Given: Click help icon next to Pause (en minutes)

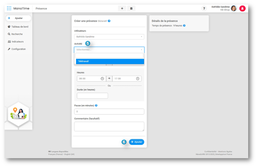Looking at the screenshot, I should coord(96,106).
